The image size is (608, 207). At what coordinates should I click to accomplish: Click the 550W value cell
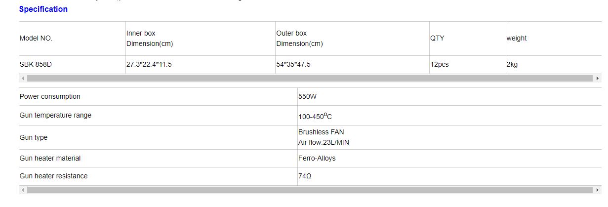[x=449, y=97]
